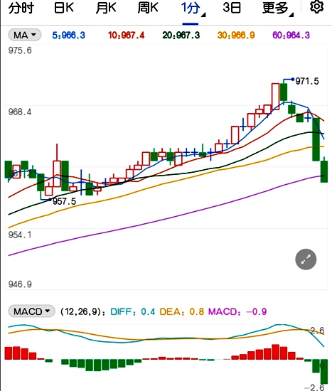Viewport: 332px width, 391px height.
Task: Switch to the 分时 tab
Action: (x=21, y=8)
